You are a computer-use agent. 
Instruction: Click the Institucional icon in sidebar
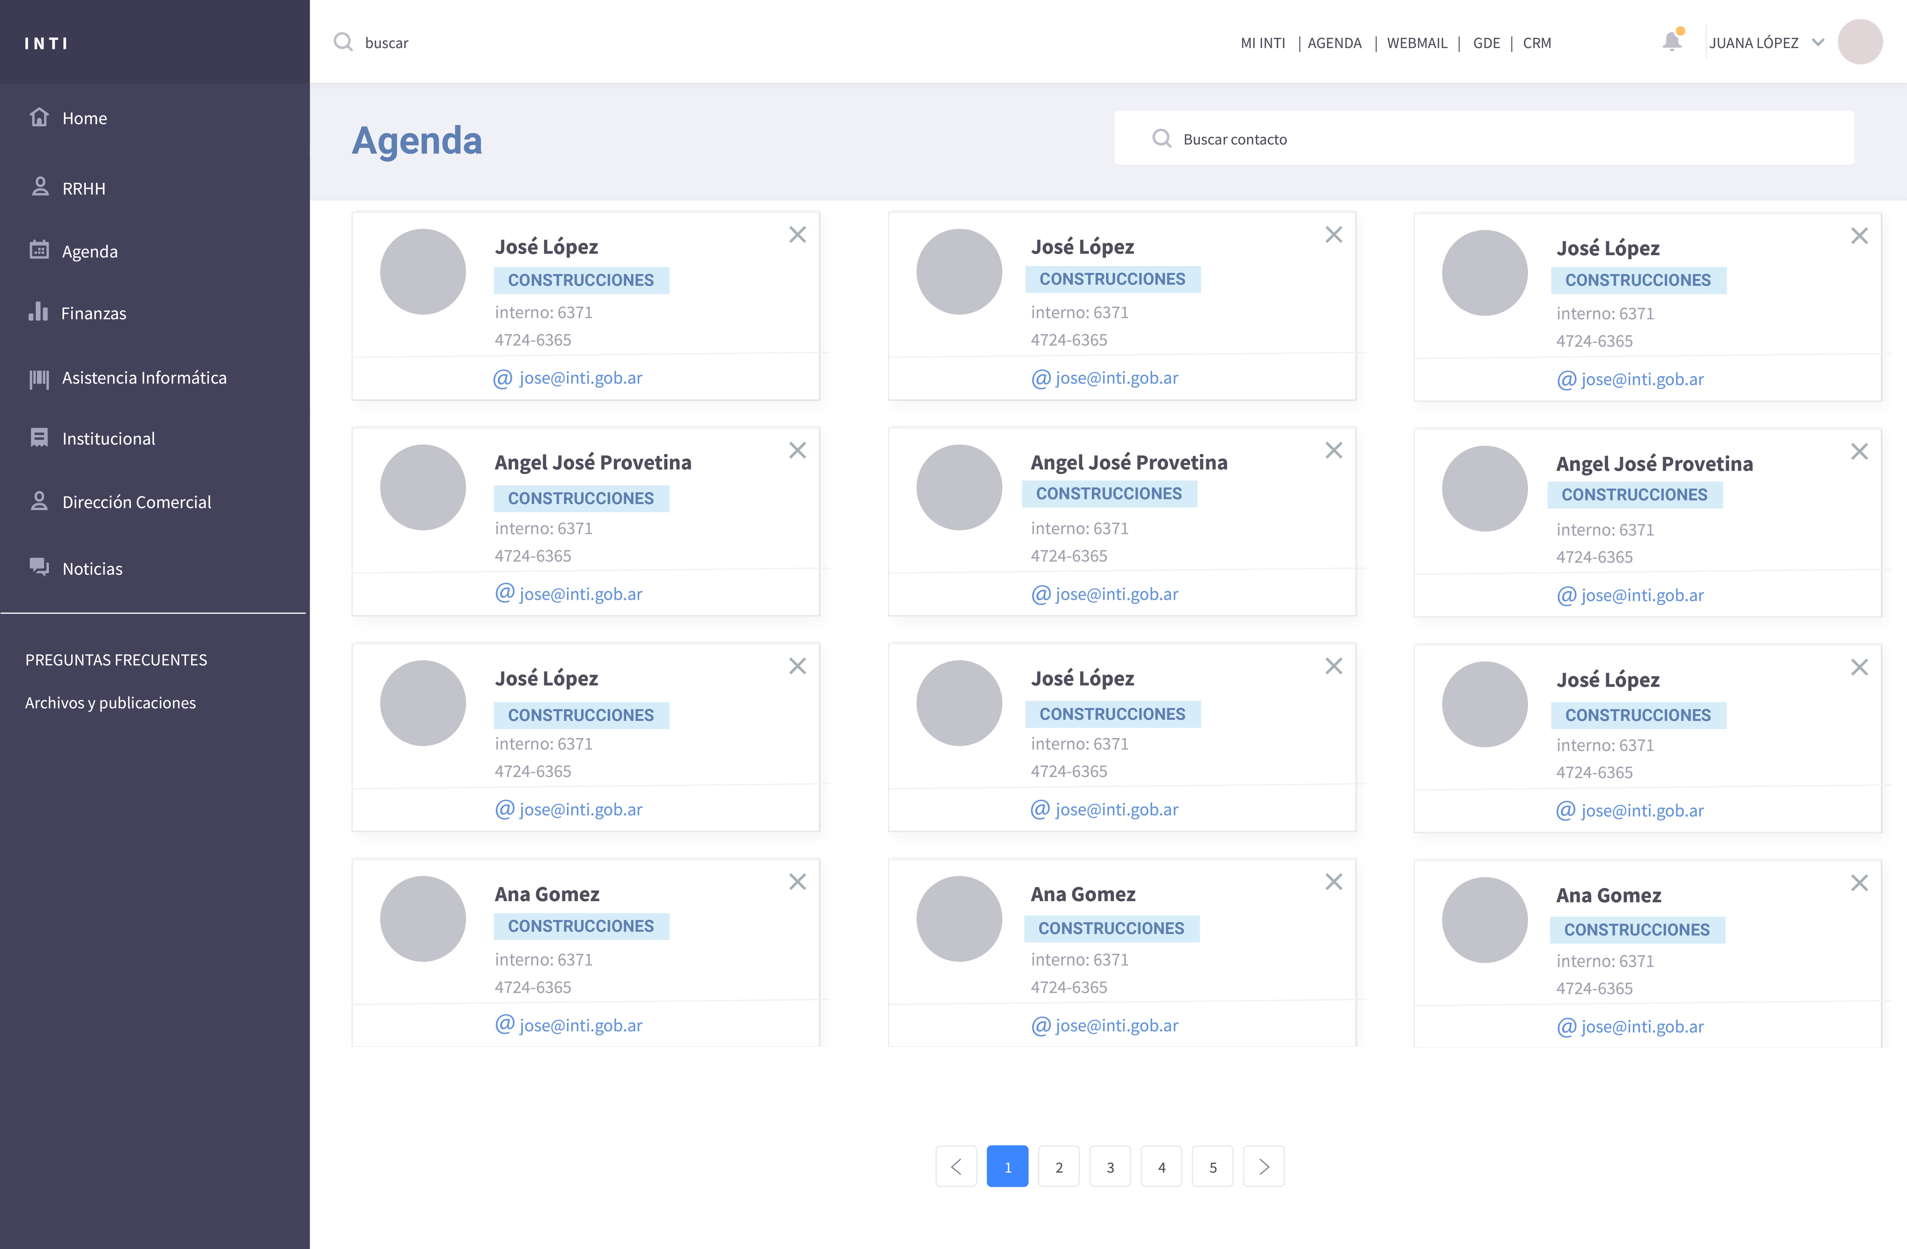click(39, 437)
